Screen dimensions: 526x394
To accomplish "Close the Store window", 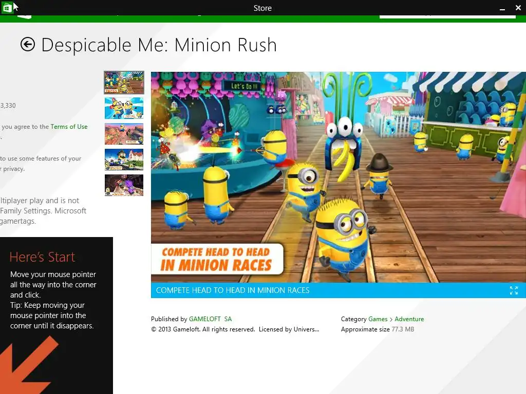I will (x=518, y=7).
